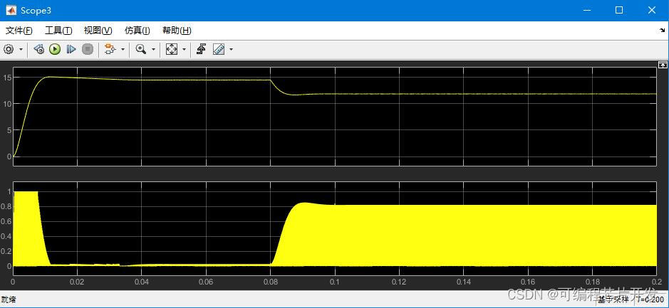Open the scope configuration properties gear
This screenshot has width=669, height=308.
tap(9, 49)
